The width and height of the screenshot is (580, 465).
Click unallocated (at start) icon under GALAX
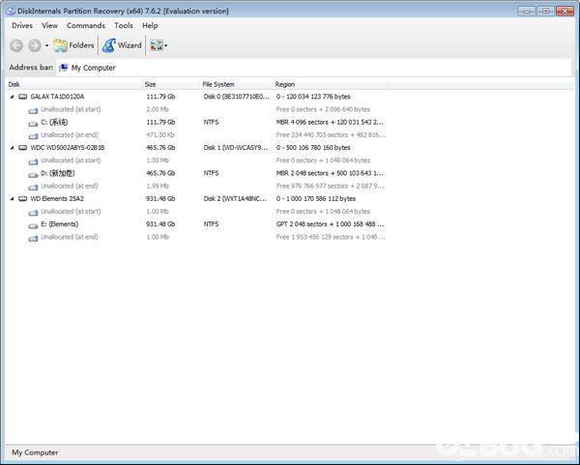(33, 110)
